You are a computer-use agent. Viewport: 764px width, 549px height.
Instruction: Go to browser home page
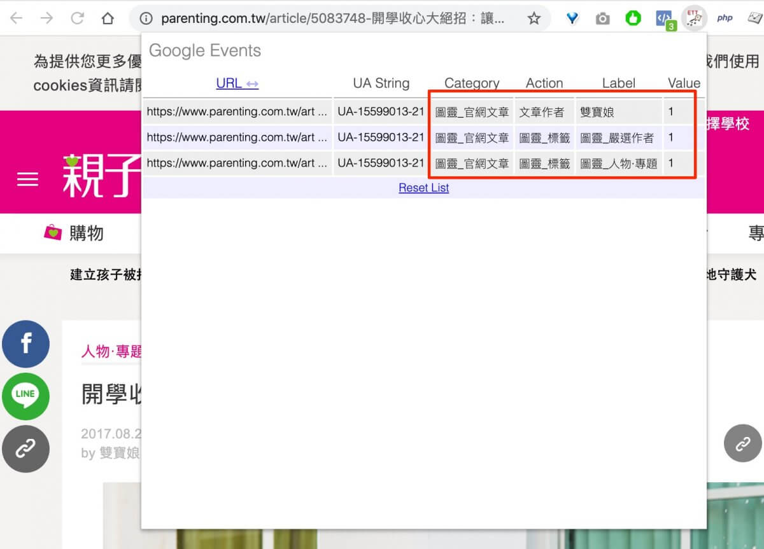[x=108, y=18]
